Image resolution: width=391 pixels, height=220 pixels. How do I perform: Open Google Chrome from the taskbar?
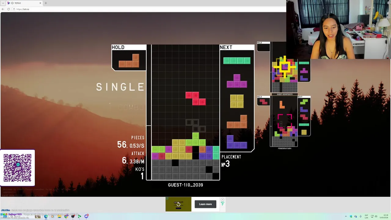(x=66, y=216)
